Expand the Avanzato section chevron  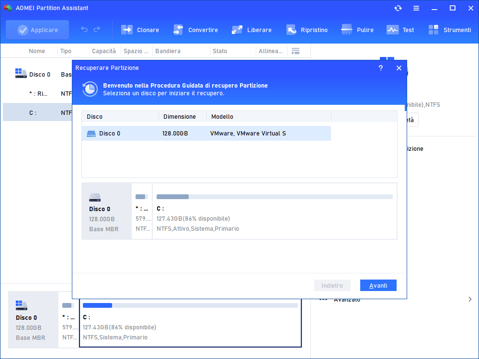click(470, 299)
